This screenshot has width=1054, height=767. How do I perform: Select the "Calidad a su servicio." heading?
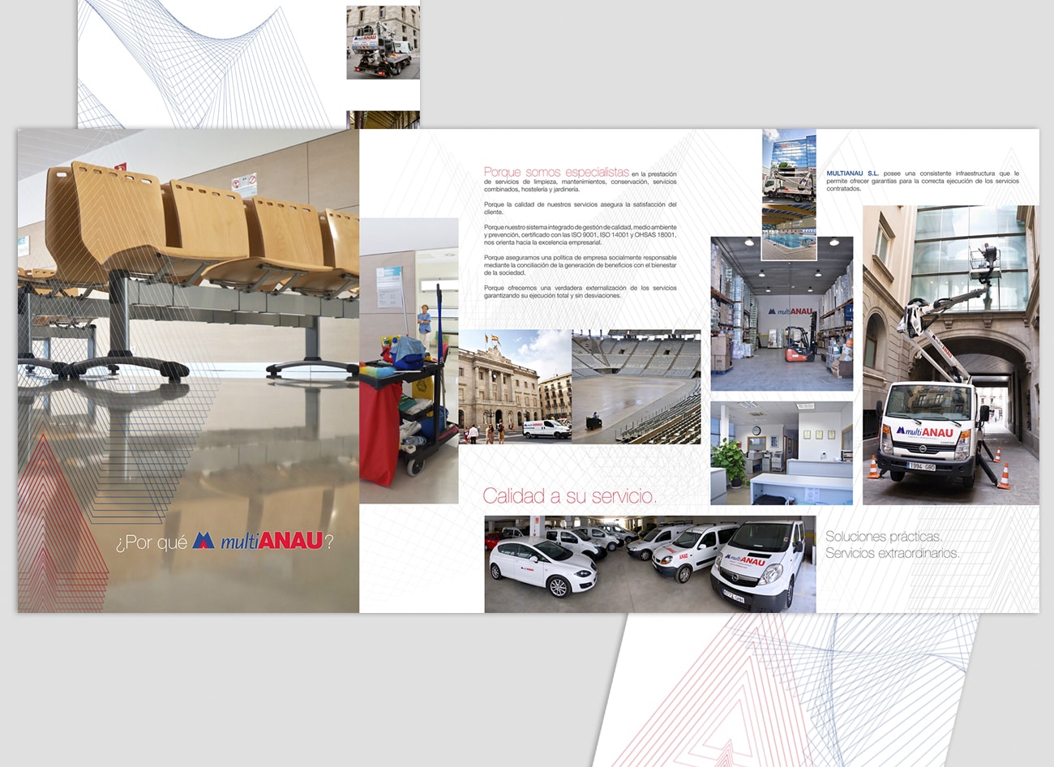570,496
